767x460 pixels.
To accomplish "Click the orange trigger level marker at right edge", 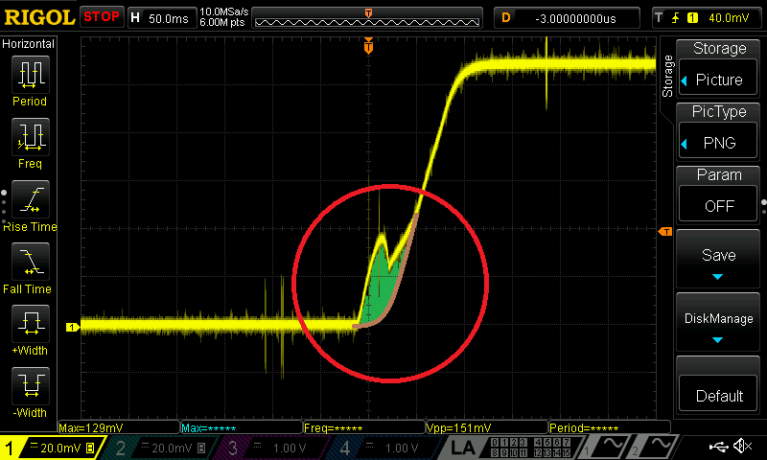I will click(662, 232).
